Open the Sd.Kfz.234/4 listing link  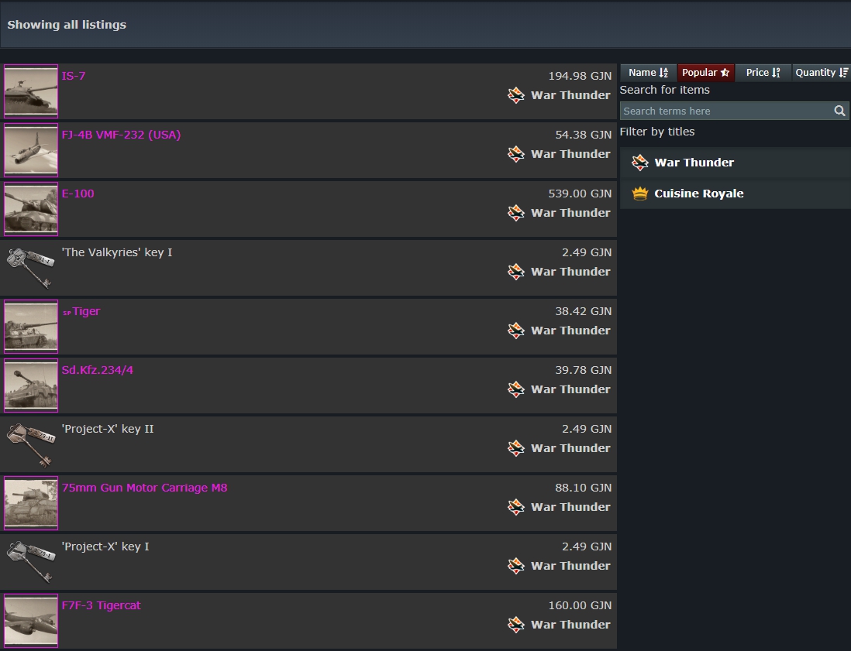(97, 370)
